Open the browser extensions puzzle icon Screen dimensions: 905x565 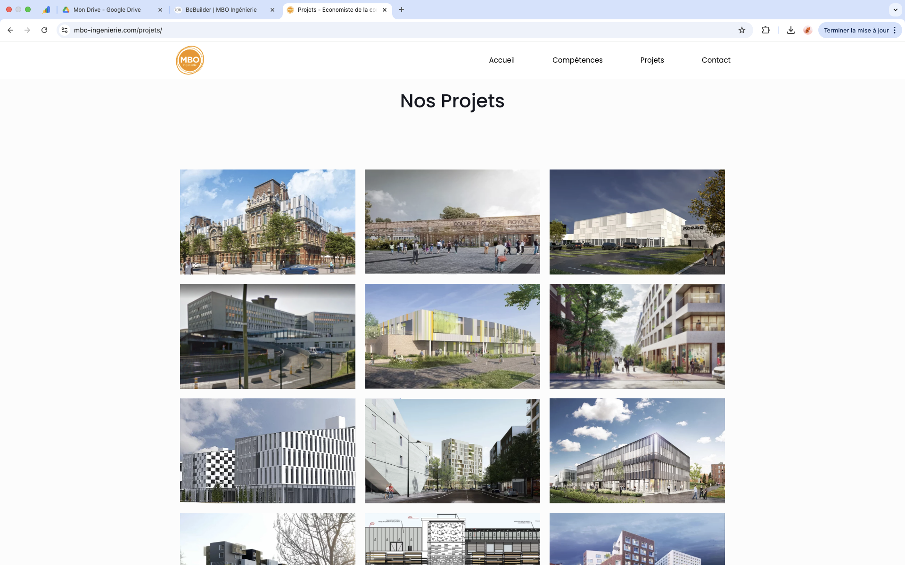(x=765, y=30)
